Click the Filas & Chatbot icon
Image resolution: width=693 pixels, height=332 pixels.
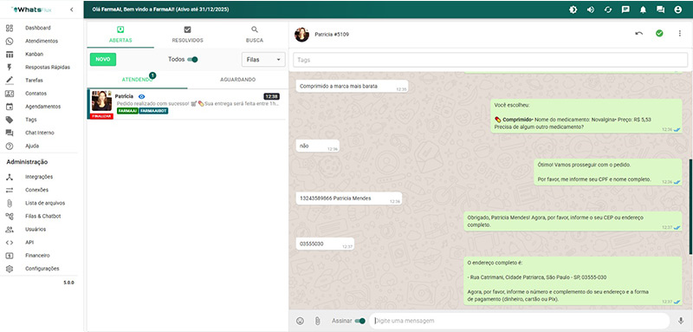pyautogui.click(x=10, y=216)
